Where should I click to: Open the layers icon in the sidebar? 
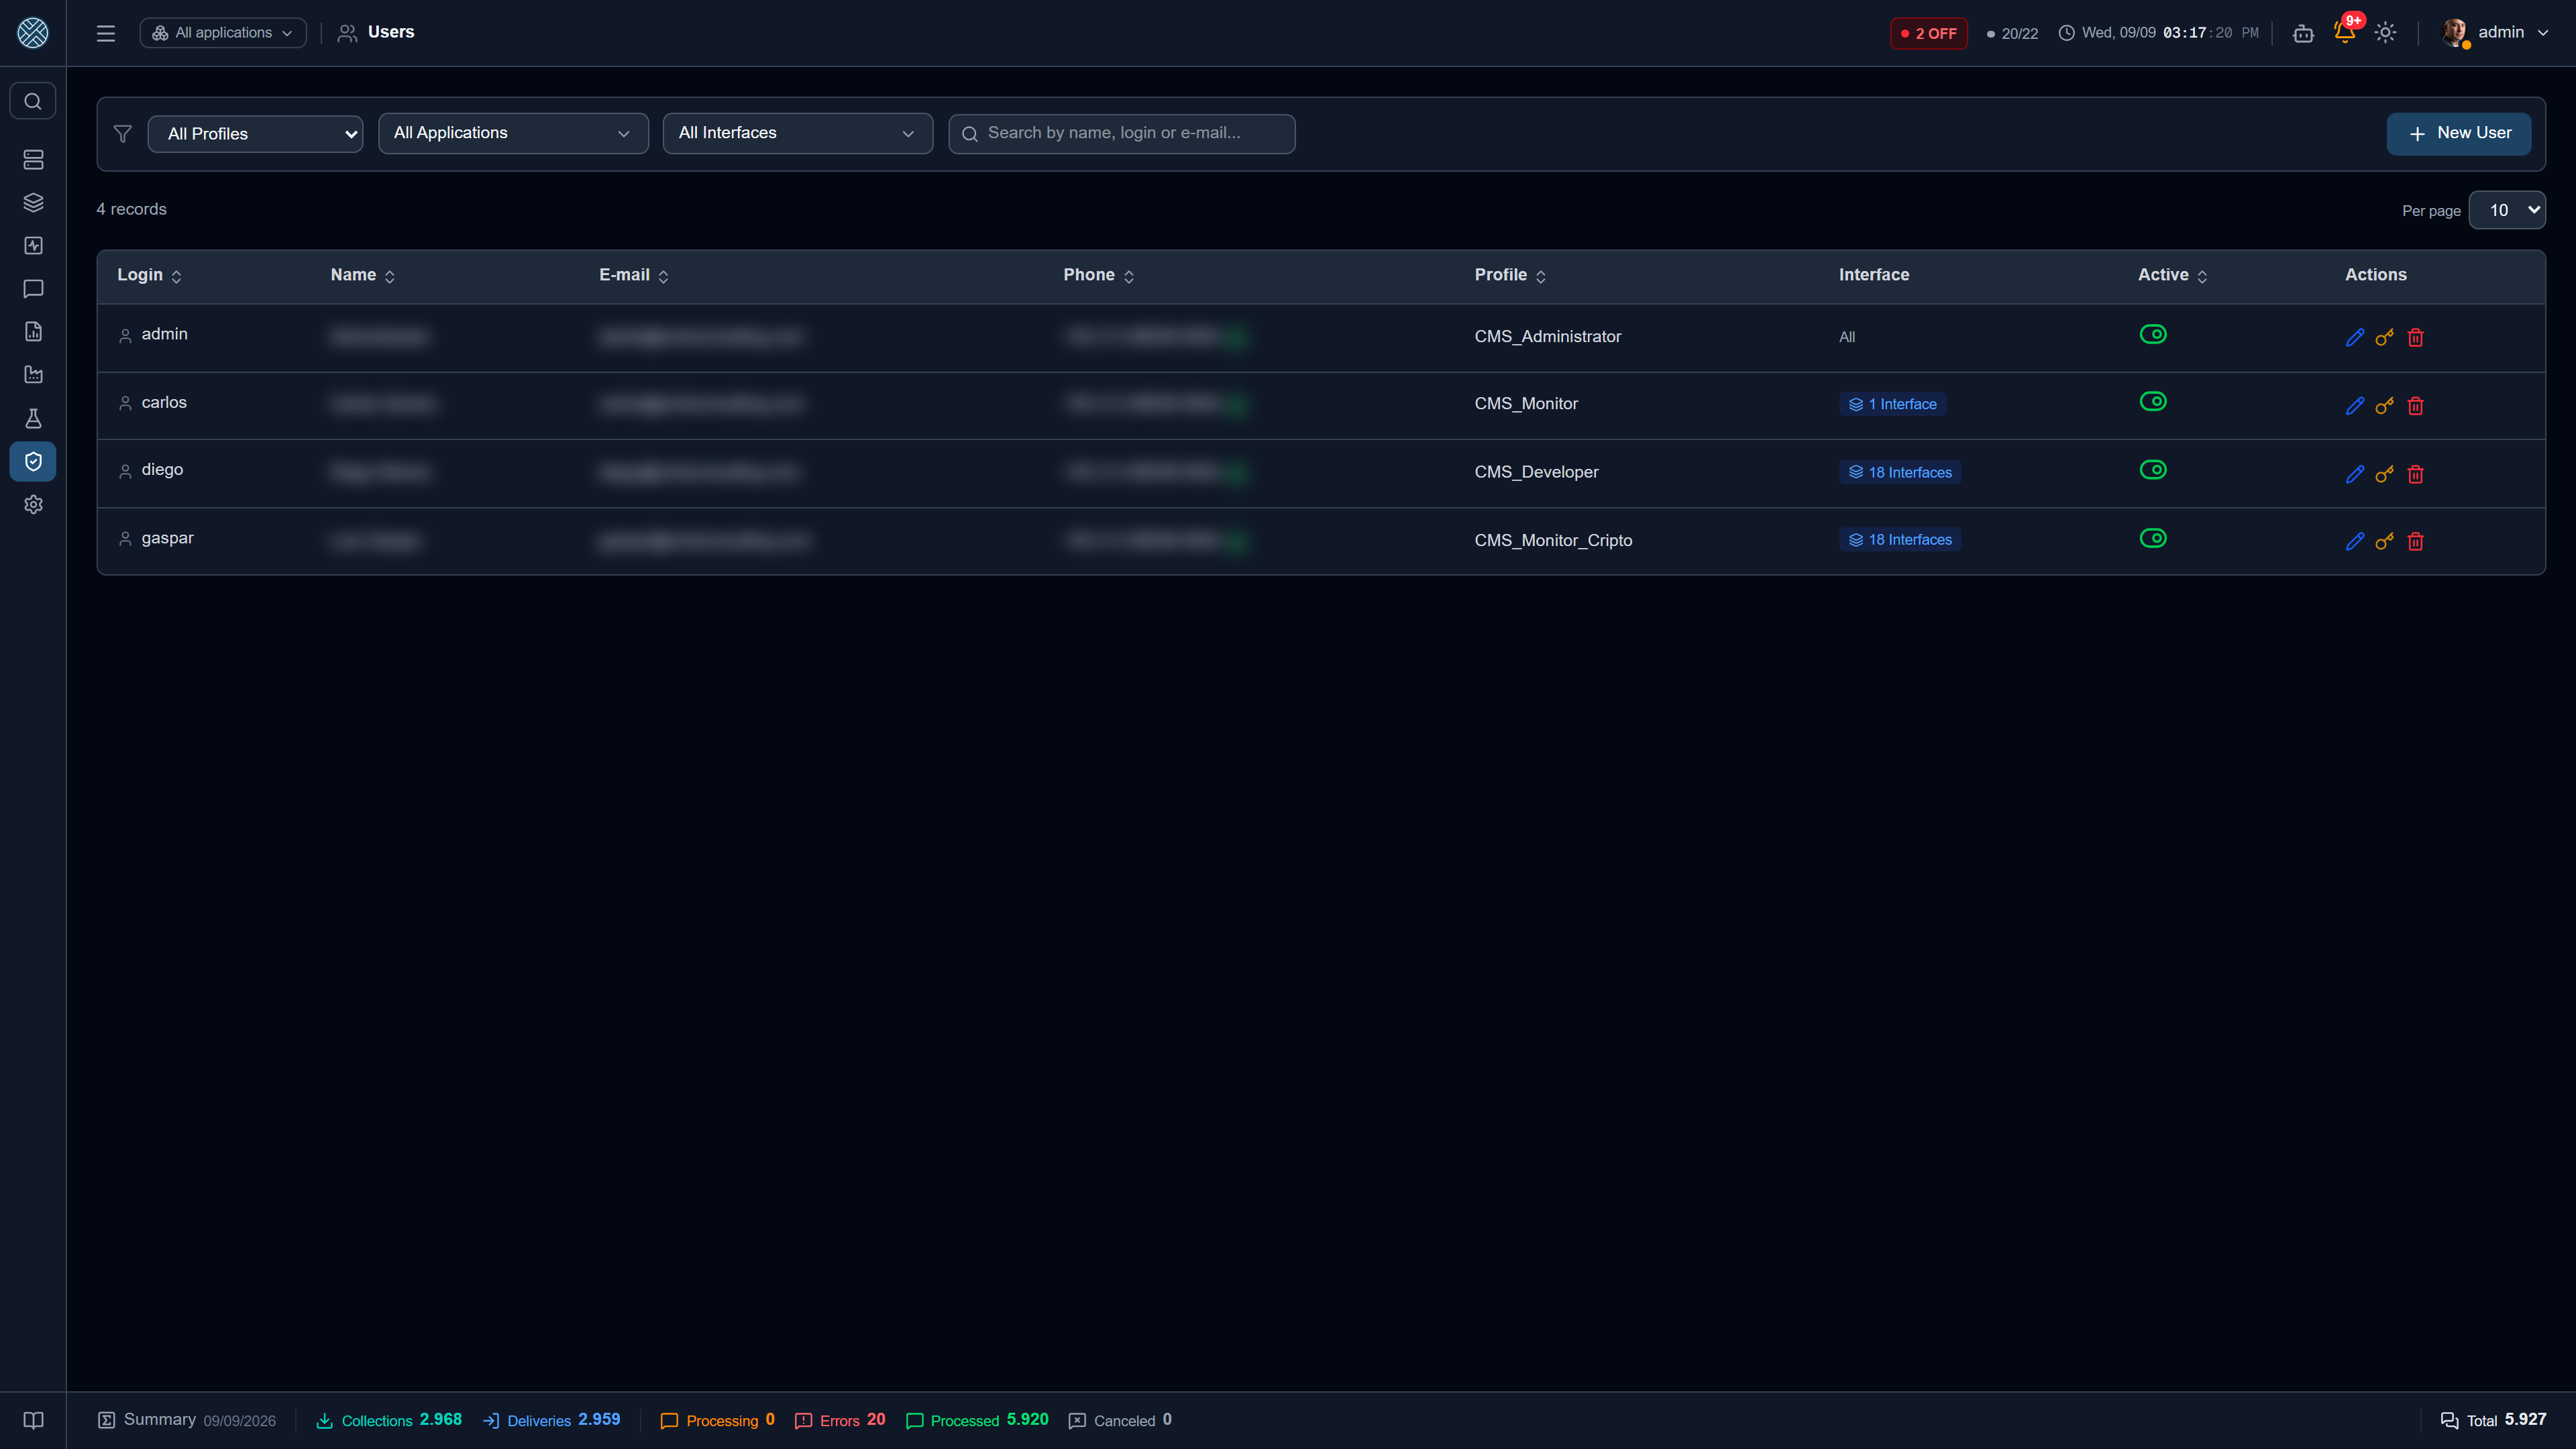coord(33,203)
